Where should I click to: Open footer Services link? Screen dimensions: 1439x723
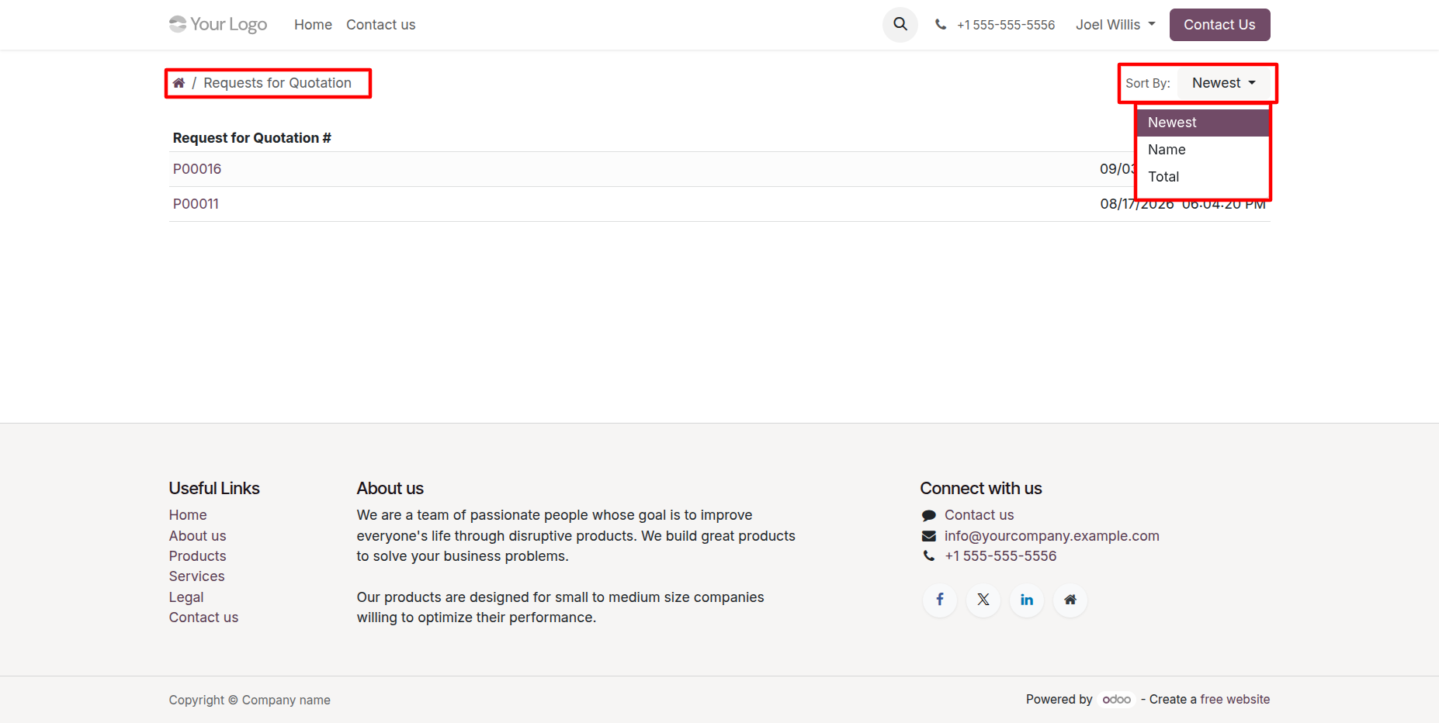coord(197,576)
